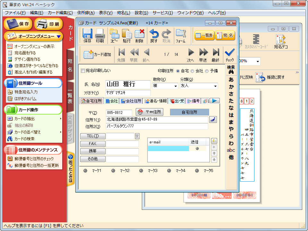Expand the background toolbar overflow chevron
The width and height of the screenshot is (308, 231).
[297, 73]
